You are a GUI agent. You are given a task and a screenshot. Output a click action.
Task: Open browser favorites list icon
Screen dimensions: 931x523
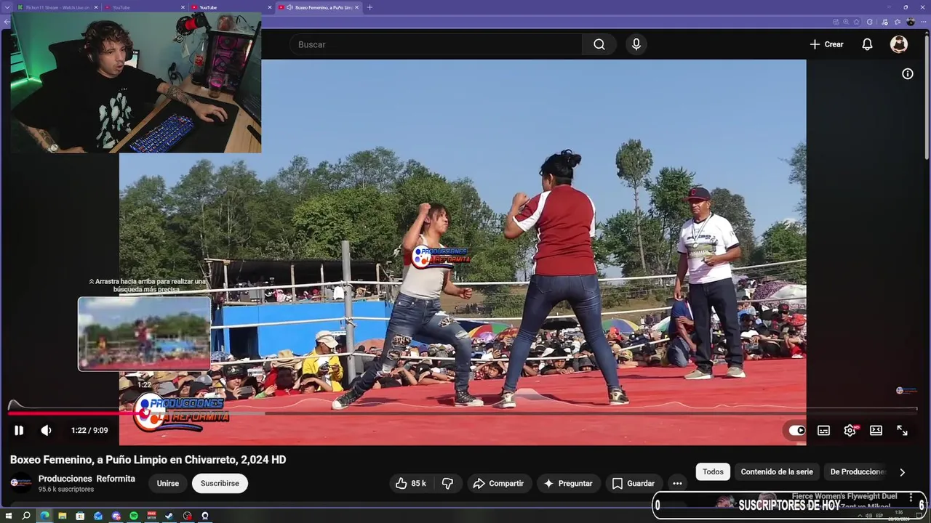(x=898, y=22)
